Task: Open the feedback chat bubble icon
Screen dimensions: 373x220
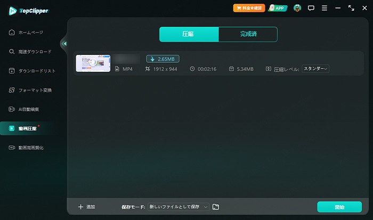Action: pyautogui.click(x=311, y=8)
